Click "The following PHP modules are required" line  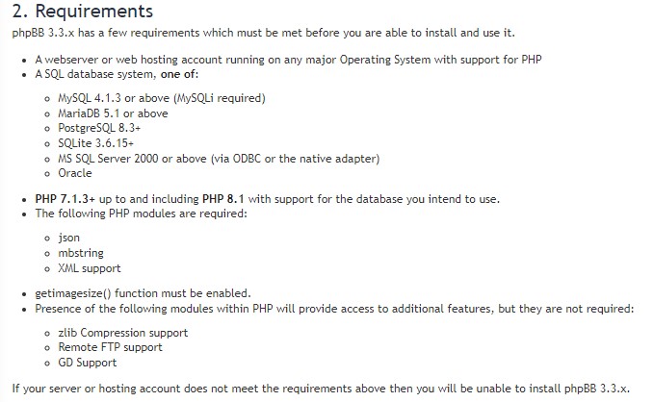tap(141, 214)
